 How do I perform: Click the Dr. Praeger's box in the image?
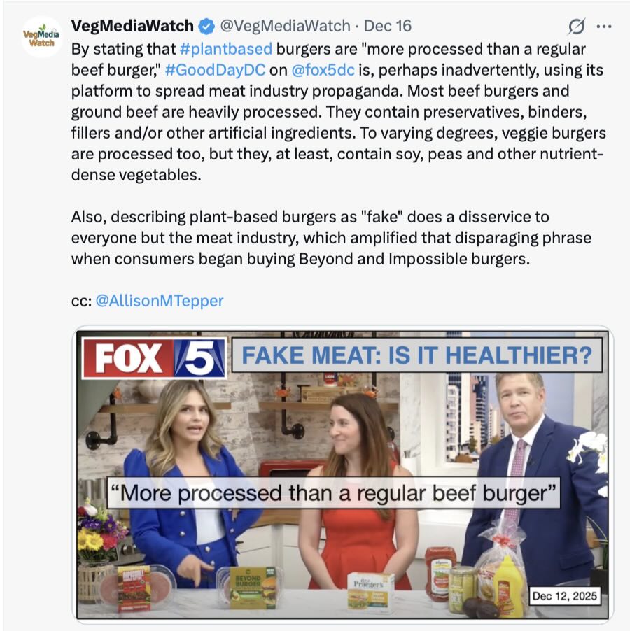pos(370,590)
